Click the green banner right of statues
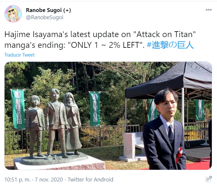Screen dimensions: 217x186 point(95,109)
